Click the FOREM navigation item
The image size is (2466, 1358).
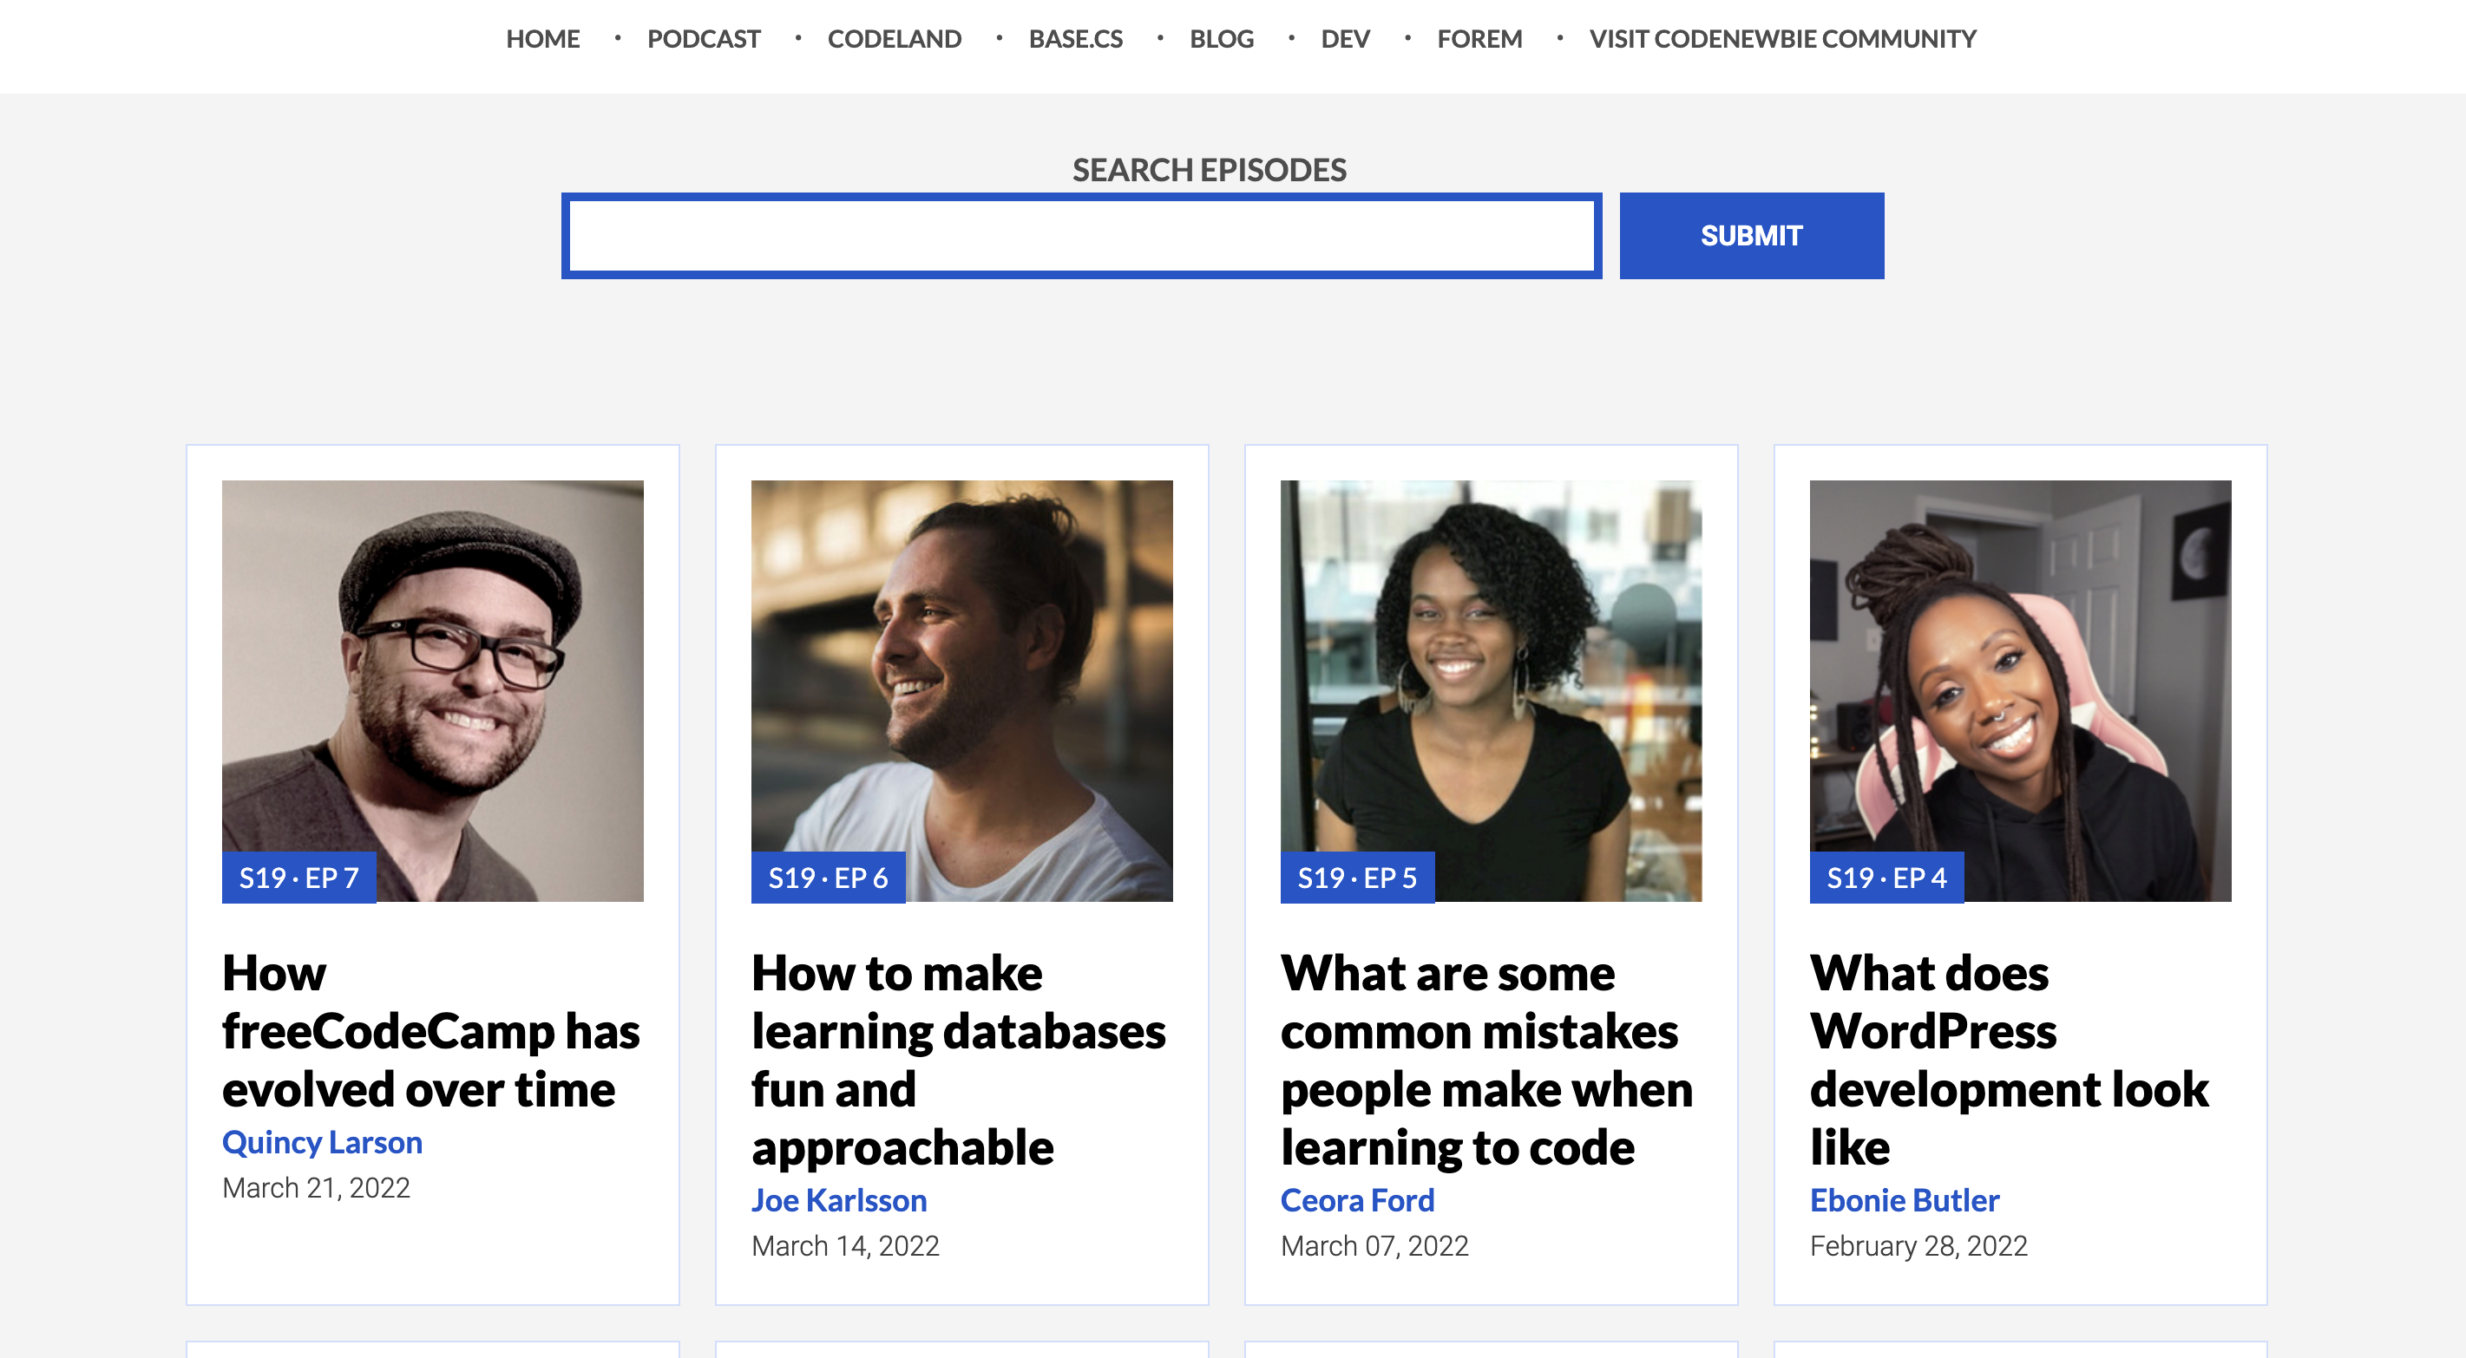[x=1479, y=39]
